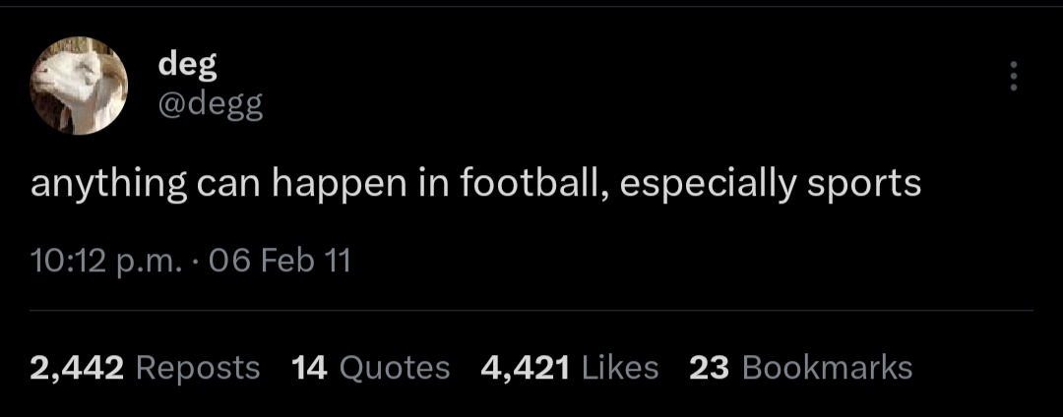Show the Likes label in stats
The height and width of the screenshot is (417, 1063).
(620, 368)
